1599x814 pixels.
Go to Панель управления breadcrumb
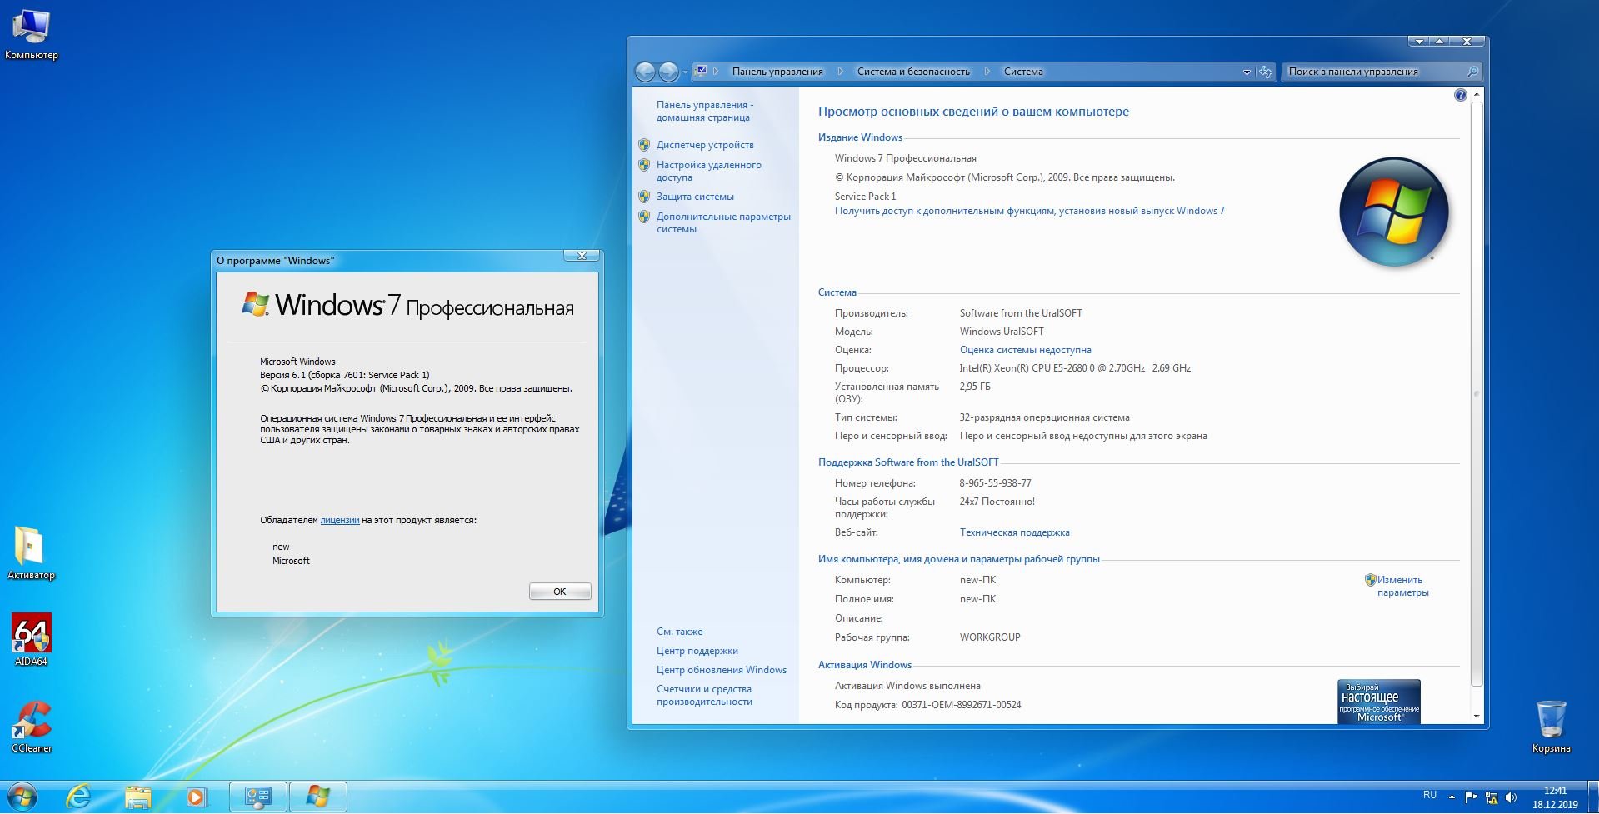(777, 72)
